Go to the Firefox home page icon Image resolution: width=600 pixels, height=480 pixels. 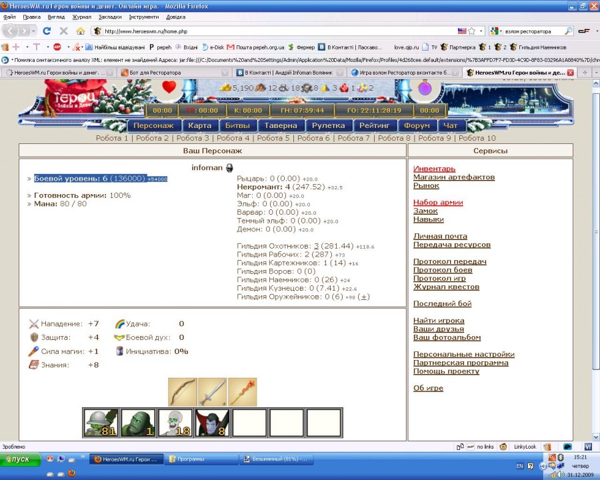pyautogui.click(x=81, y=31)
